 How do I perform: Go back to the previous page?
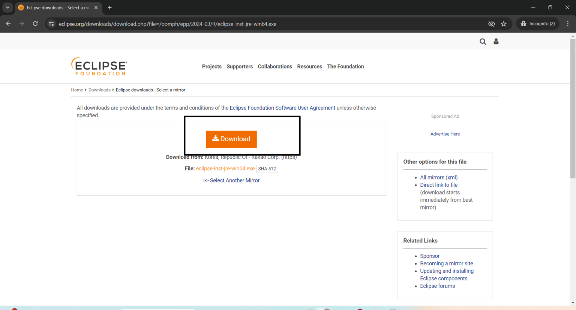point(8,24)
